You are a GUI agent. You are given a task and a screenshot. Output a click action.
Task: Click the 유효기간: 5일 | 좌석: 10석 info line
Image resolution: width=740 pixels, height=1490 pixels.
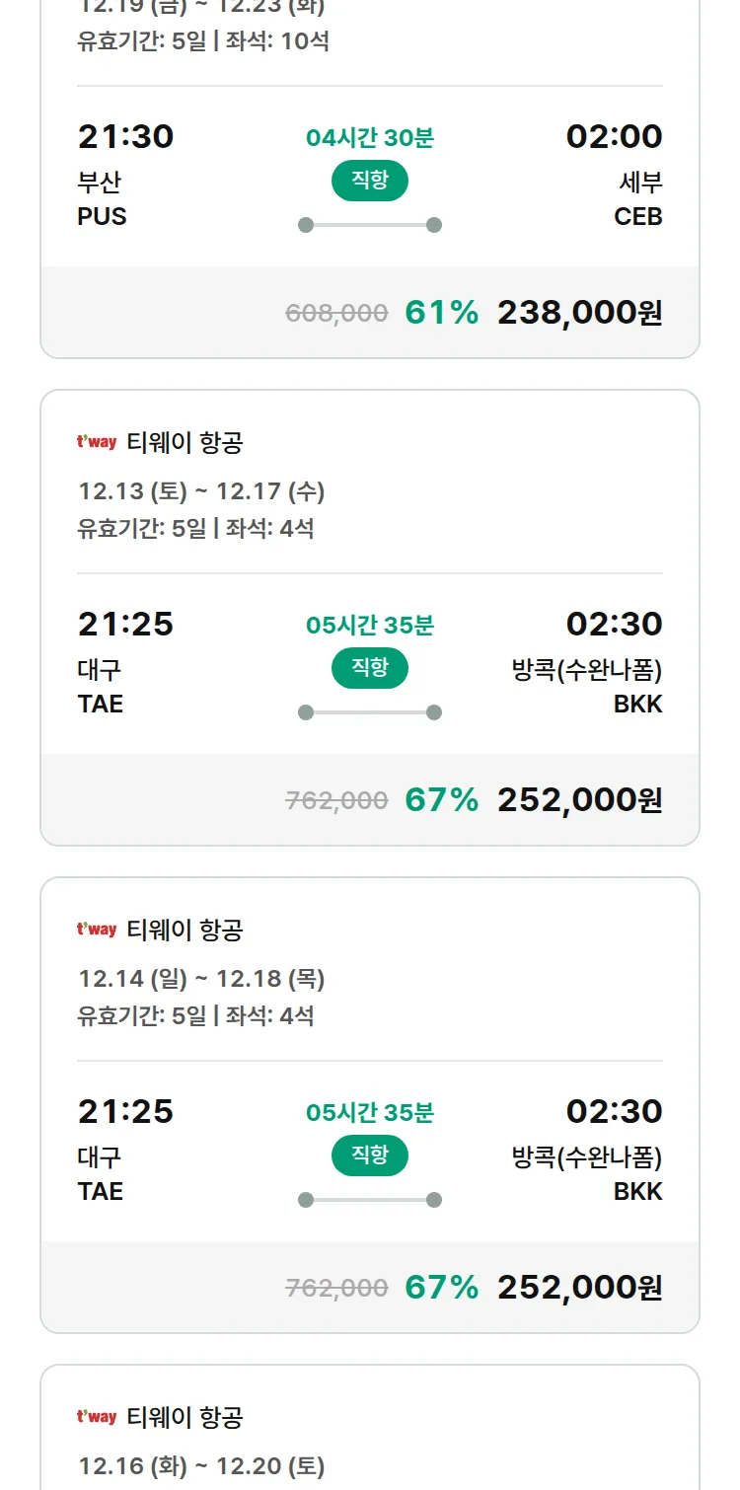click(x=203, y=41)
